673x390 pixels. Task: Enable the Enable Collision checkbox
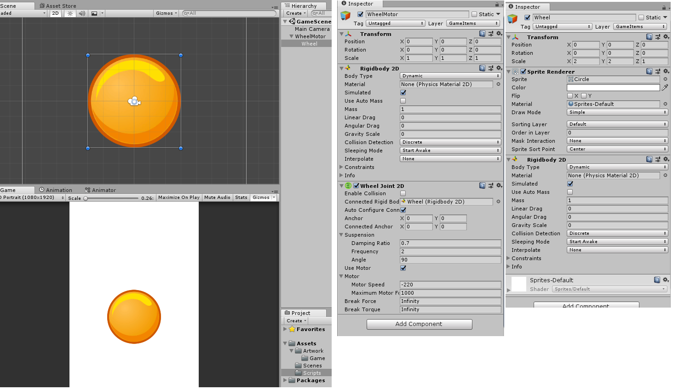click(x=403, y=193)
